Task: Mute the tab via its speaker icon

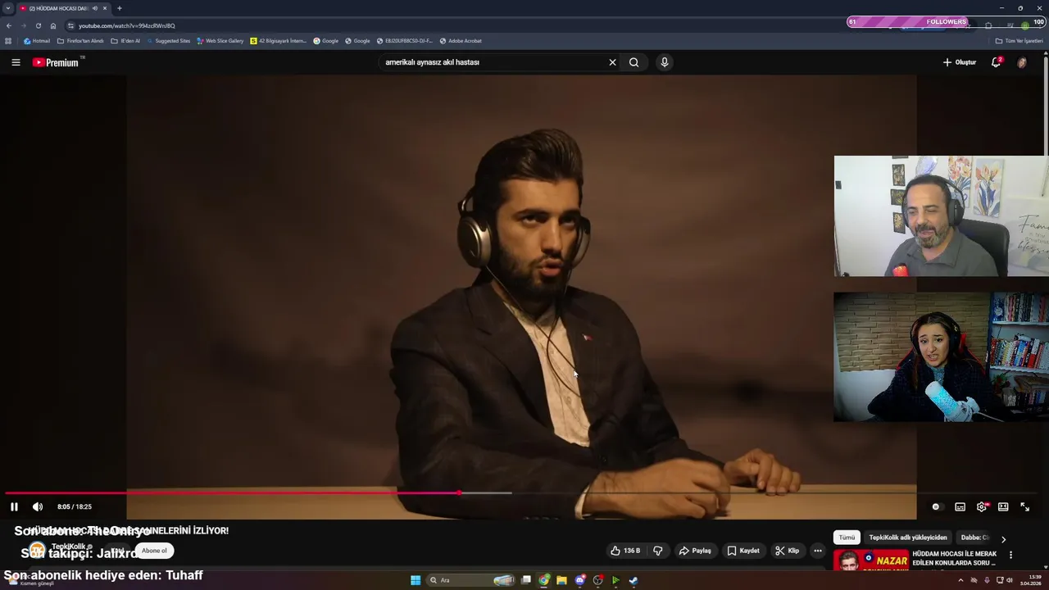Action: (95, 8)
